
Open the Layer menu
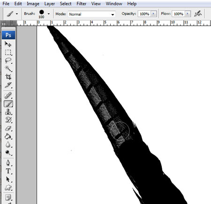point(49,4)
